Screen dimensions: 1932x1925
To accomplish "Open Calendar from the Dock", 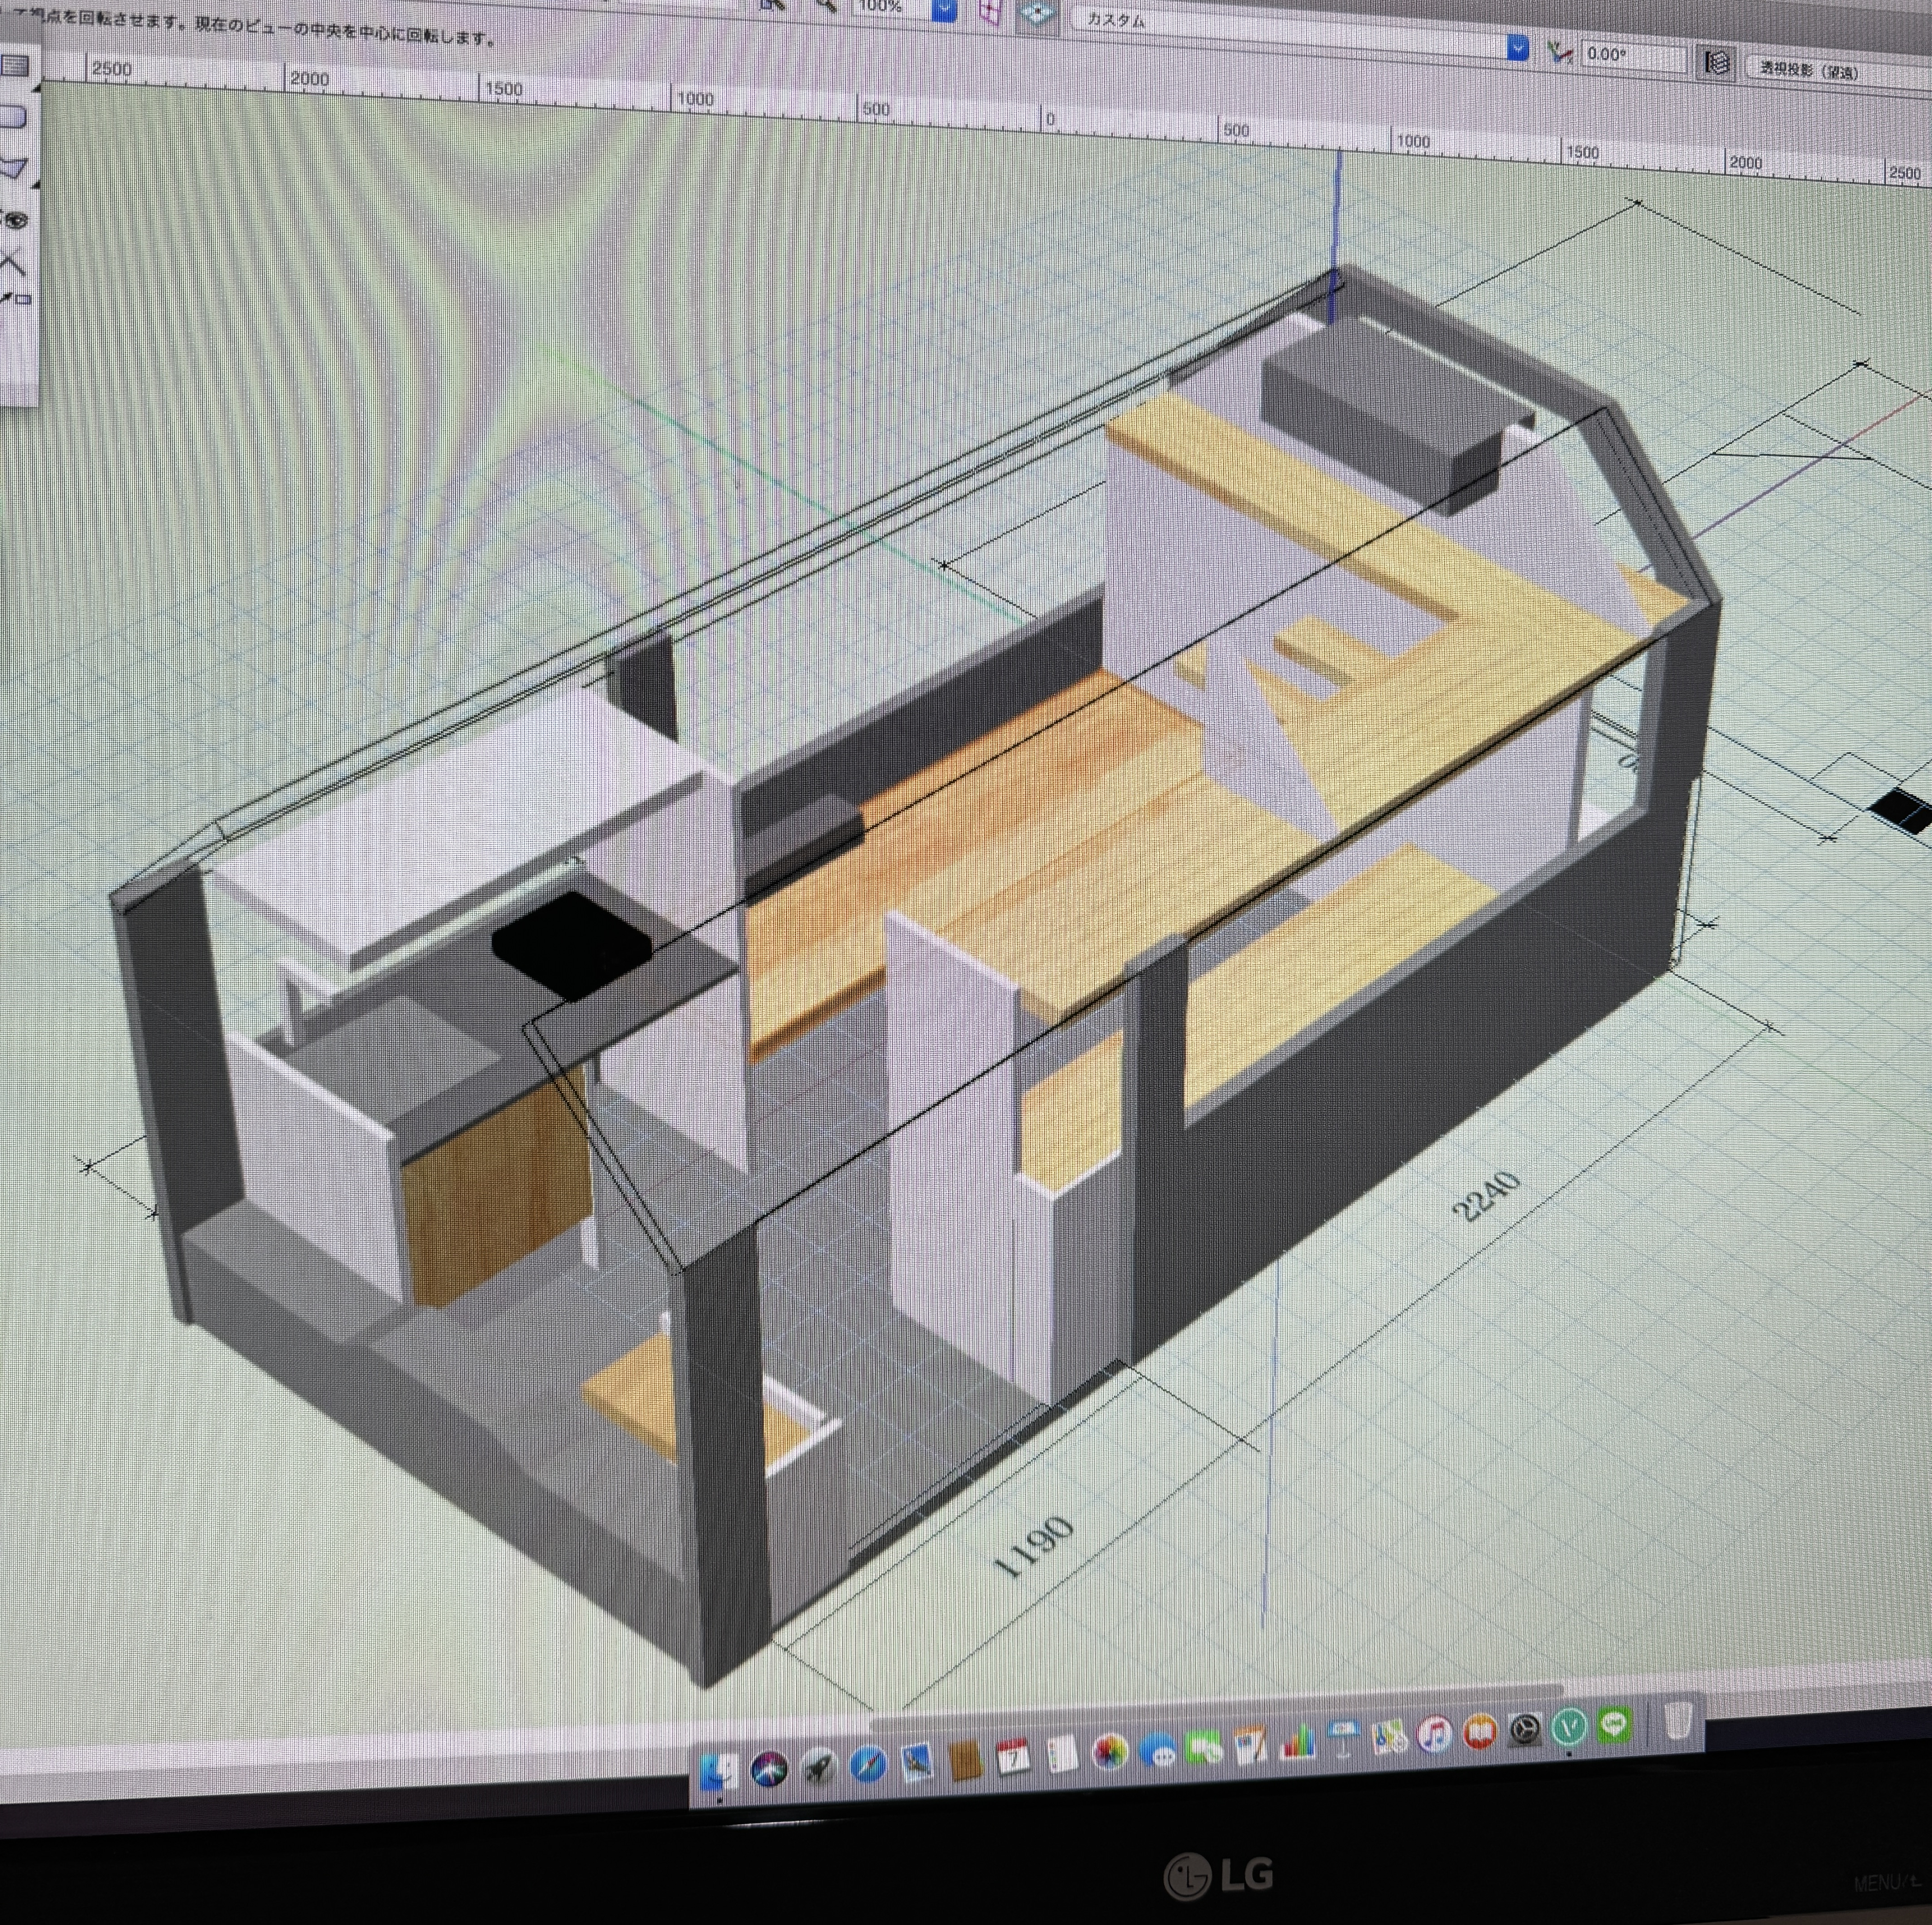I will [x=1013, y=1758].
